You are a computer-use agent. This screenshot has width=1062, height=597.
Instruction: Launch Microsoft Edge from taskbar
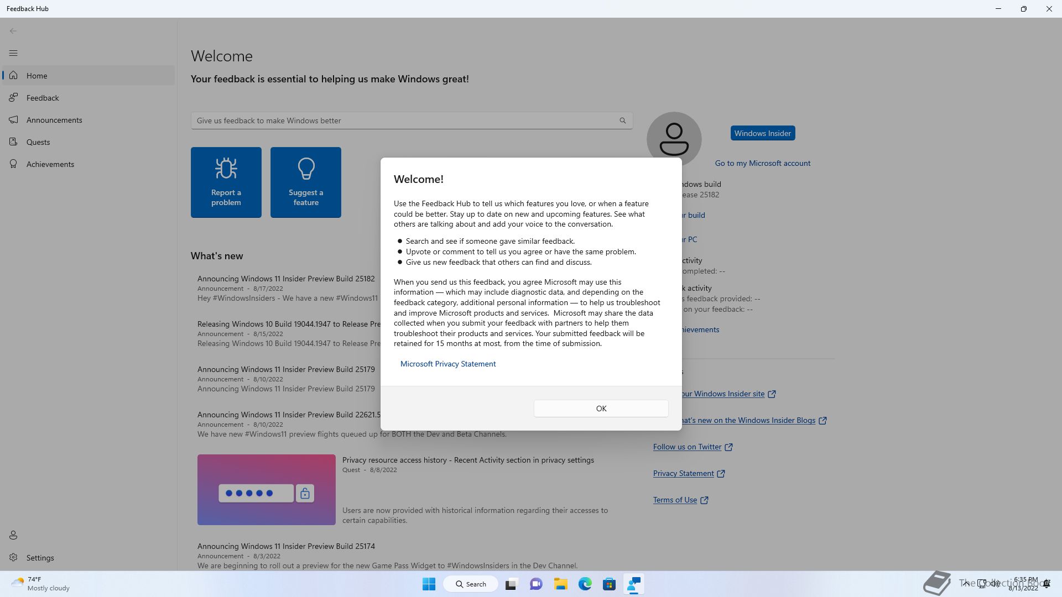click(x=585, y=584)
